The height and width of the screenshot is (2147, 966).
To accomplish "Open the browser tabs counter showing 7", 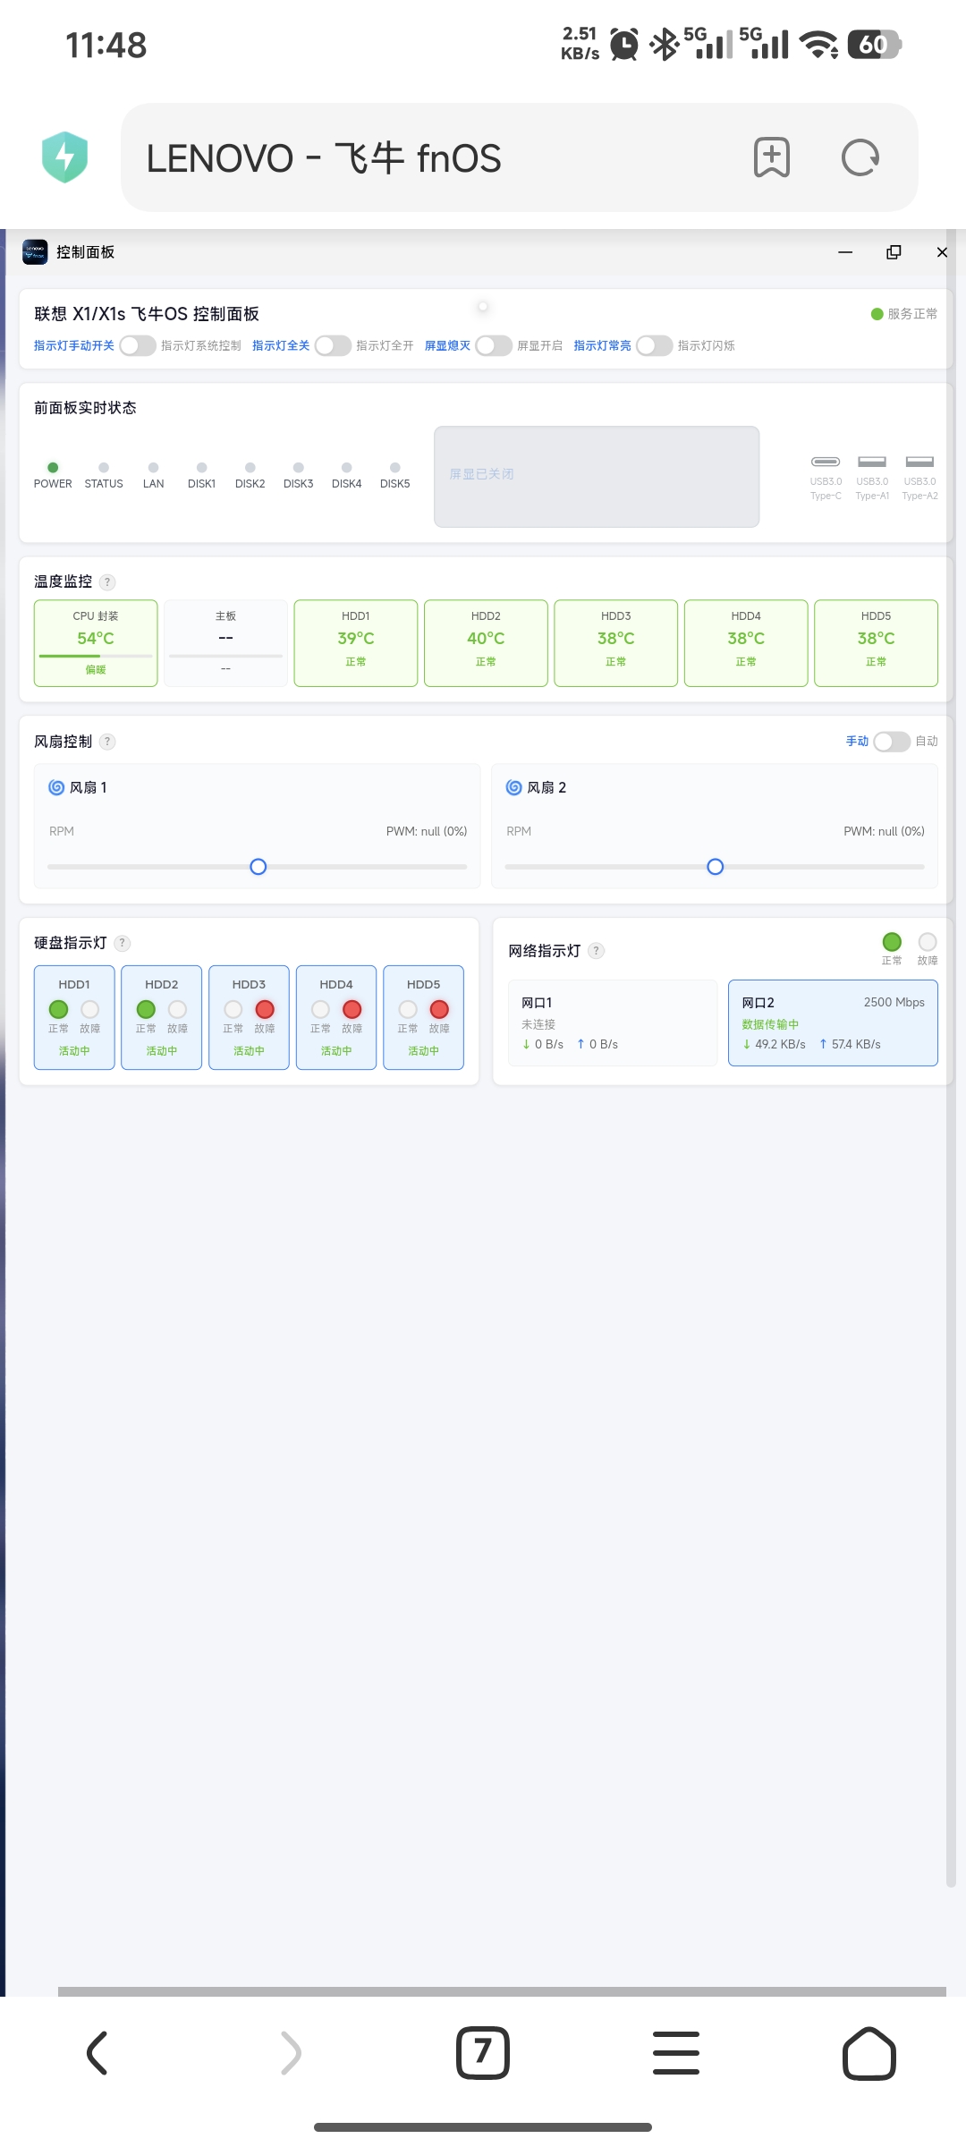I will 483,2053.
